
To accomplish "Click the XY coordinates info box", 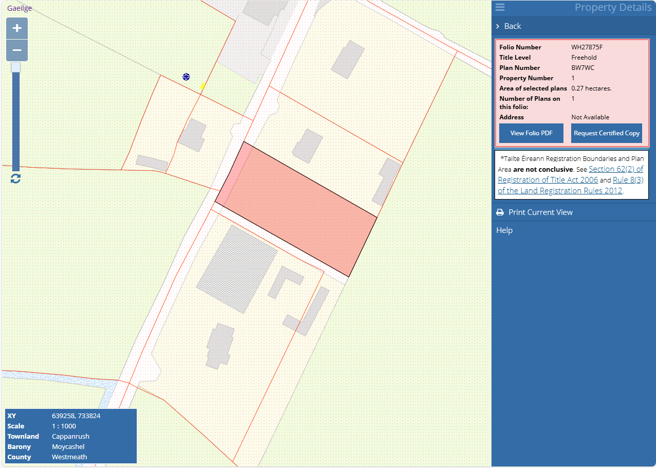I will coord(71,416).
